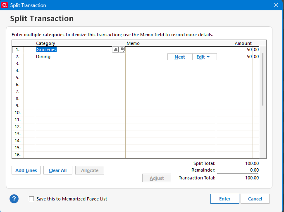The image size is (284, 212).
Task: Click Next button in row 2
Action: pyautogui.click(x=180, y=57)
